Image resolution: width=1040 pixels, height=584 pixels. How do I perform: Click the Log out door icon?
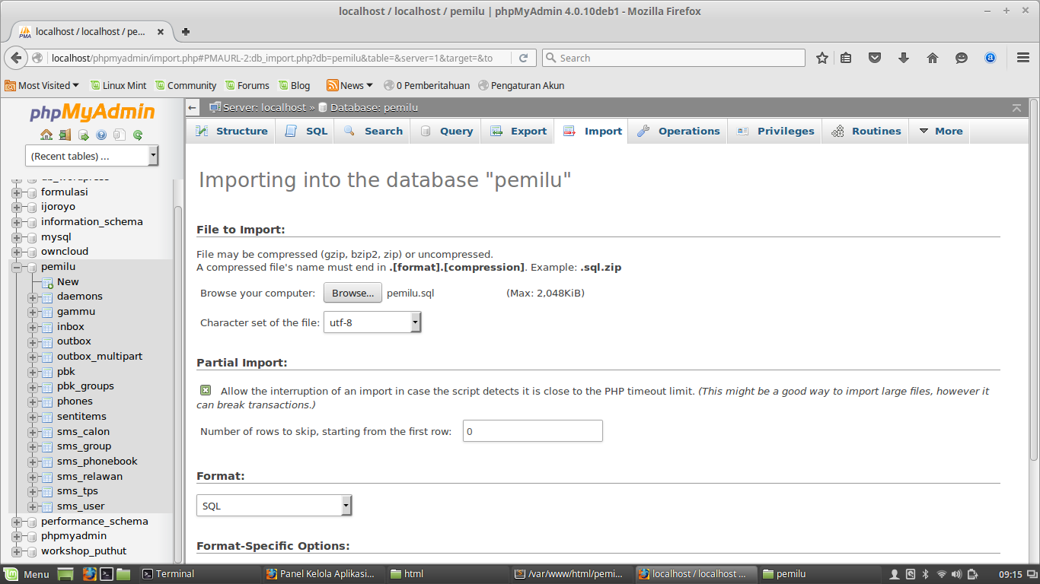pyautogui.click(x=65, y=135)
